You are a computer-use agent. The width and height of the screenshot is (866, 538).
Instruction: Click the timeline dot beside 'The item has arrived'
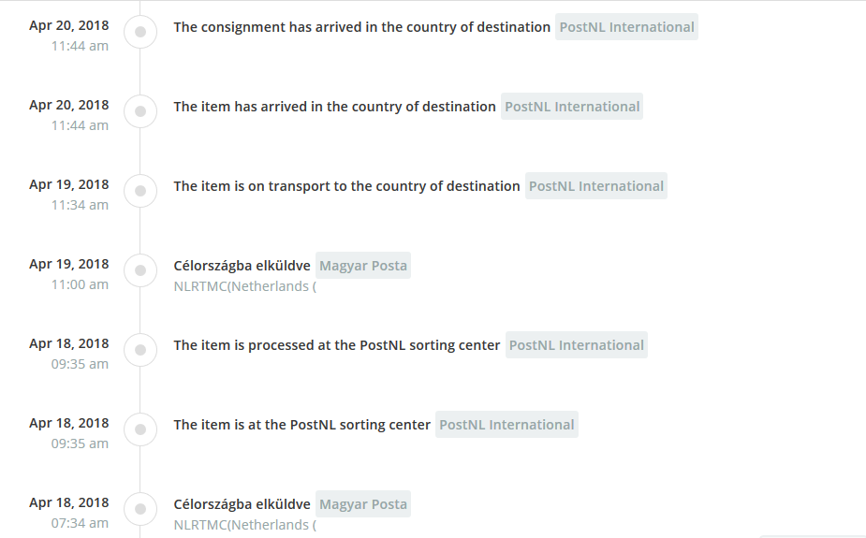pyautogui.click(x=139, y=111)
